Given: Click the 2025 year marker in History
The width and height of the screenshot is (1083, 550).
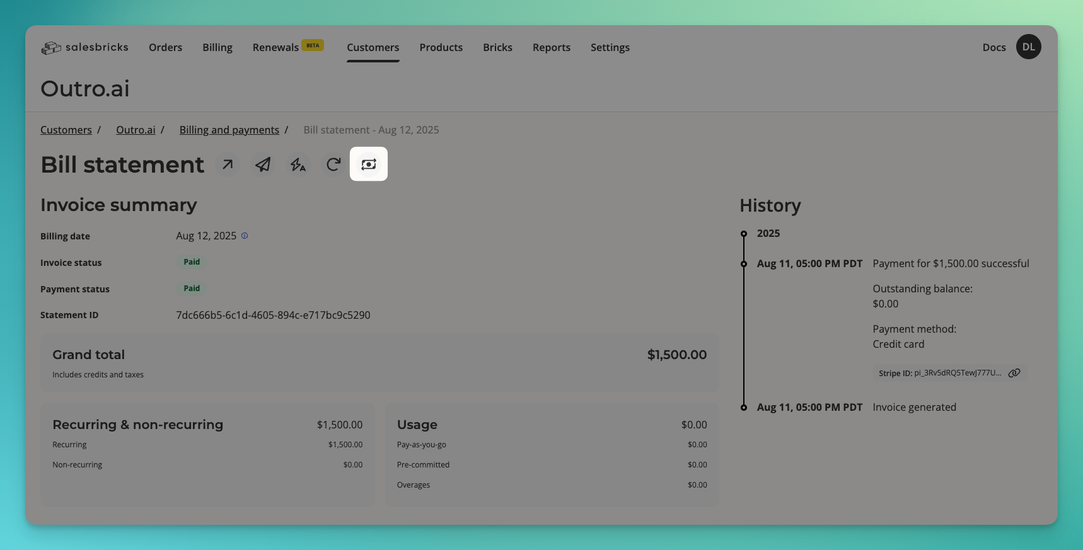Looking at the screenshot, I should pos(768,233).
